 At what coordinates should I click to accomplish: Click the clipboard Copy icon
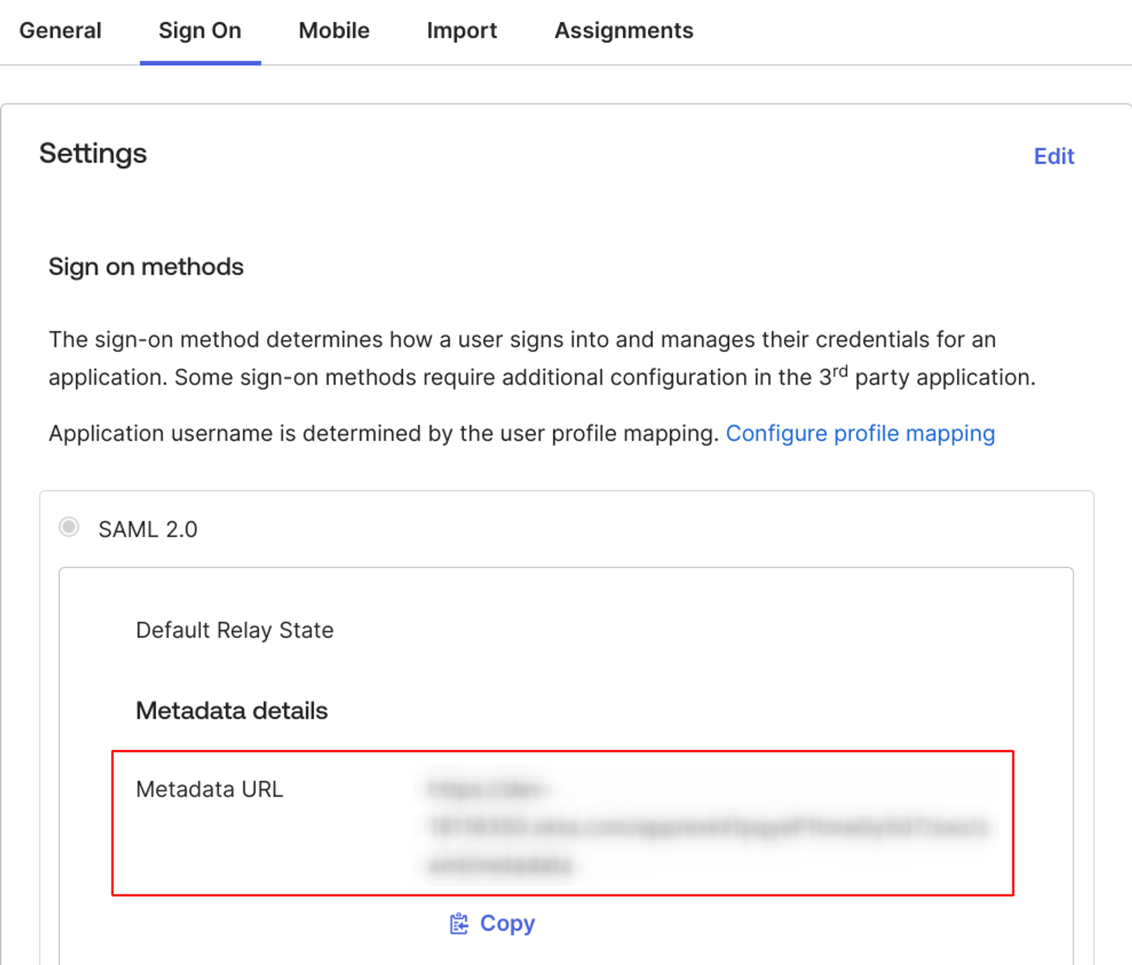(x=459, y=923)
